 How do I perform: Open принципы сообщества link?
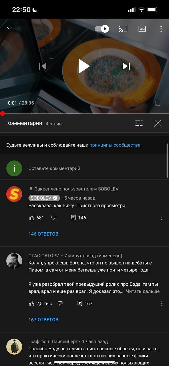pyautogui.click(x=115, y=145)
